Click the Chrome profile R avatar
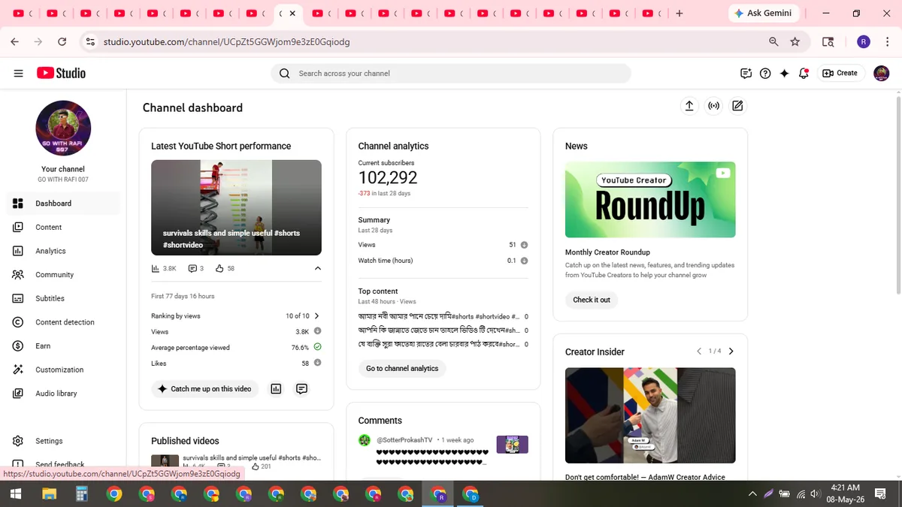The image size is (902, 507). (x=864, y=42)
